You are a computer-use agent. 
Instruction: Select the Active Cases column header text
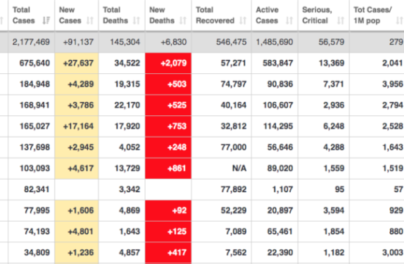coord(267,15)
